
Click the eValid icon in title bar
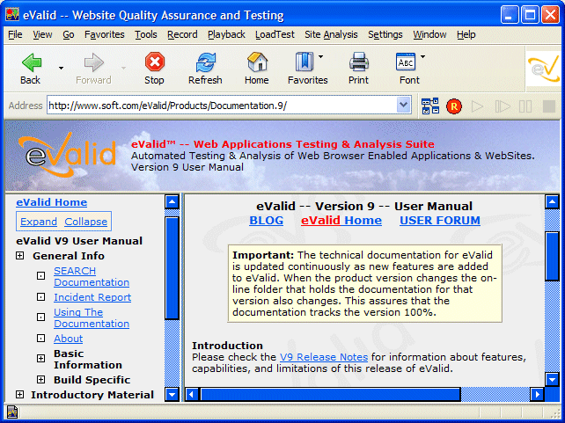point(12,15)
